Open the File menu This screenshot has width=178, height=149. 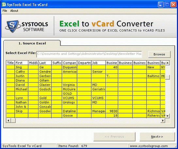(x=5, y=11)
